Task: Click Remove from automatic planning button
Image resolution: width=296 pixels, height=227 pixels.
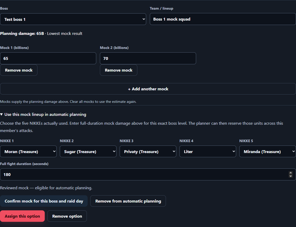Action: point(128,201)
